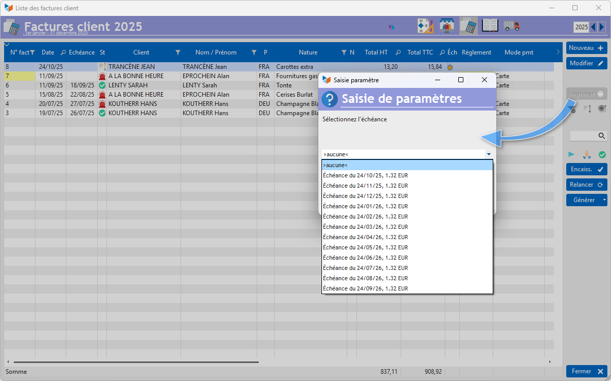Open the accounting ledger book icon

[x=490, y=26]
